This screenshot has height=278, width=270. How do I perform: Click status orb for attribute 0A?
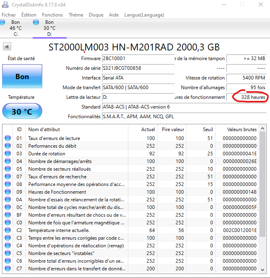8,199
